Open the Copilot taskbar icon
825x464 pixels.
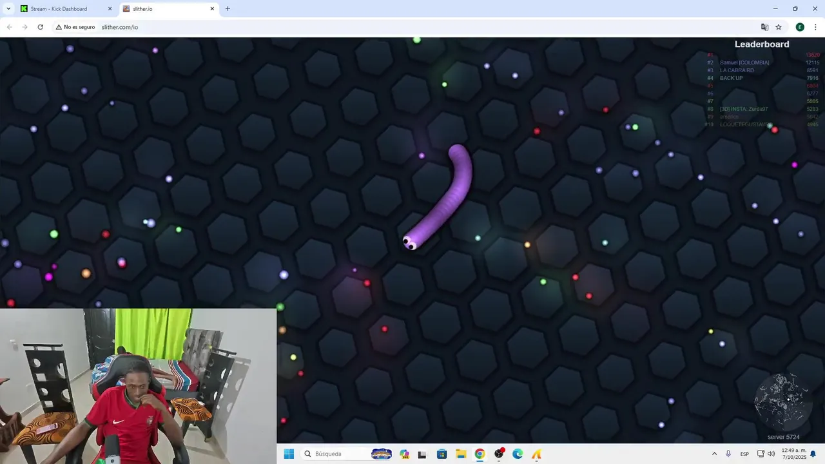[404, 454]
